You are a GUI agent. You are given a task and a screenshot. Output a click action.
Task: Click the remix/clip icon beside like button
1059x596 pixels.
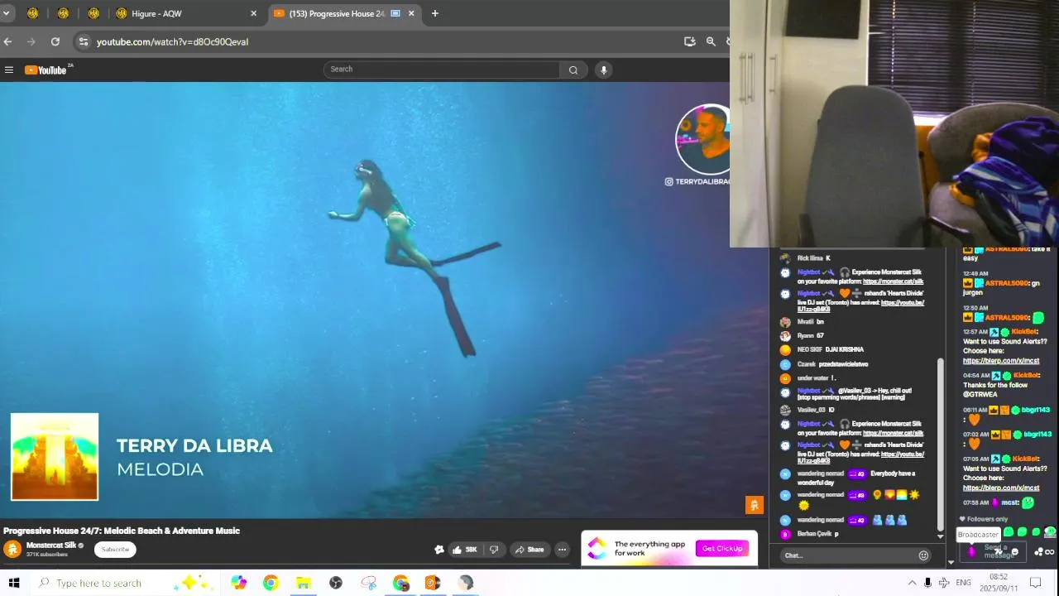click(439, 550)
